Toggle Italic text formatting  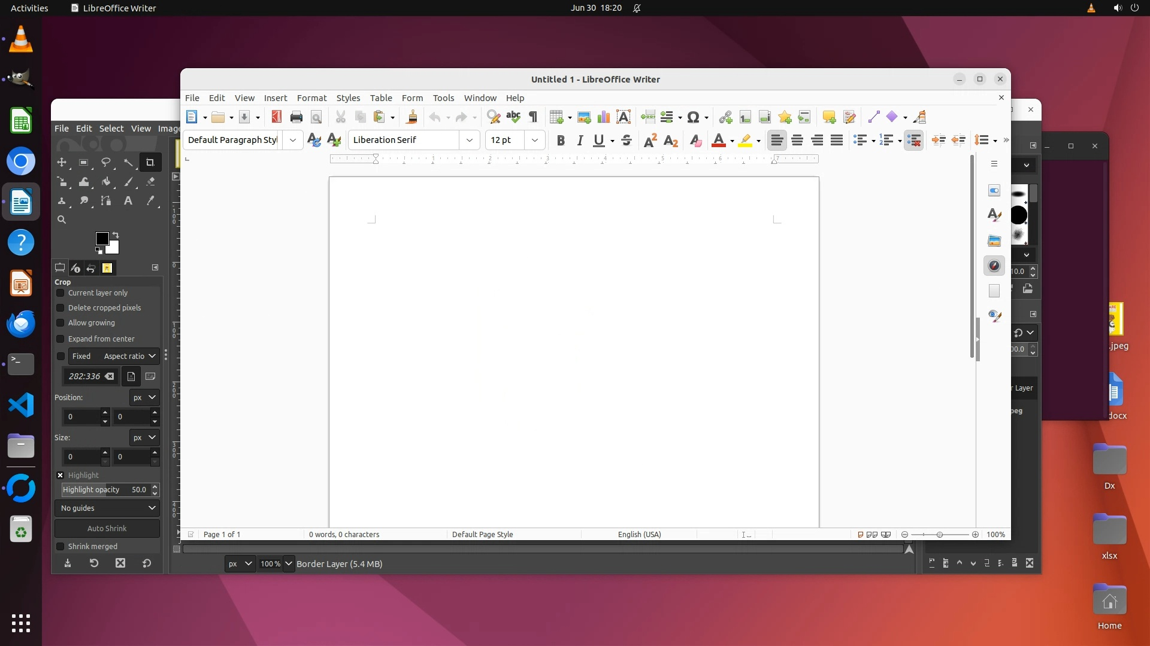(x=580, y=141)
